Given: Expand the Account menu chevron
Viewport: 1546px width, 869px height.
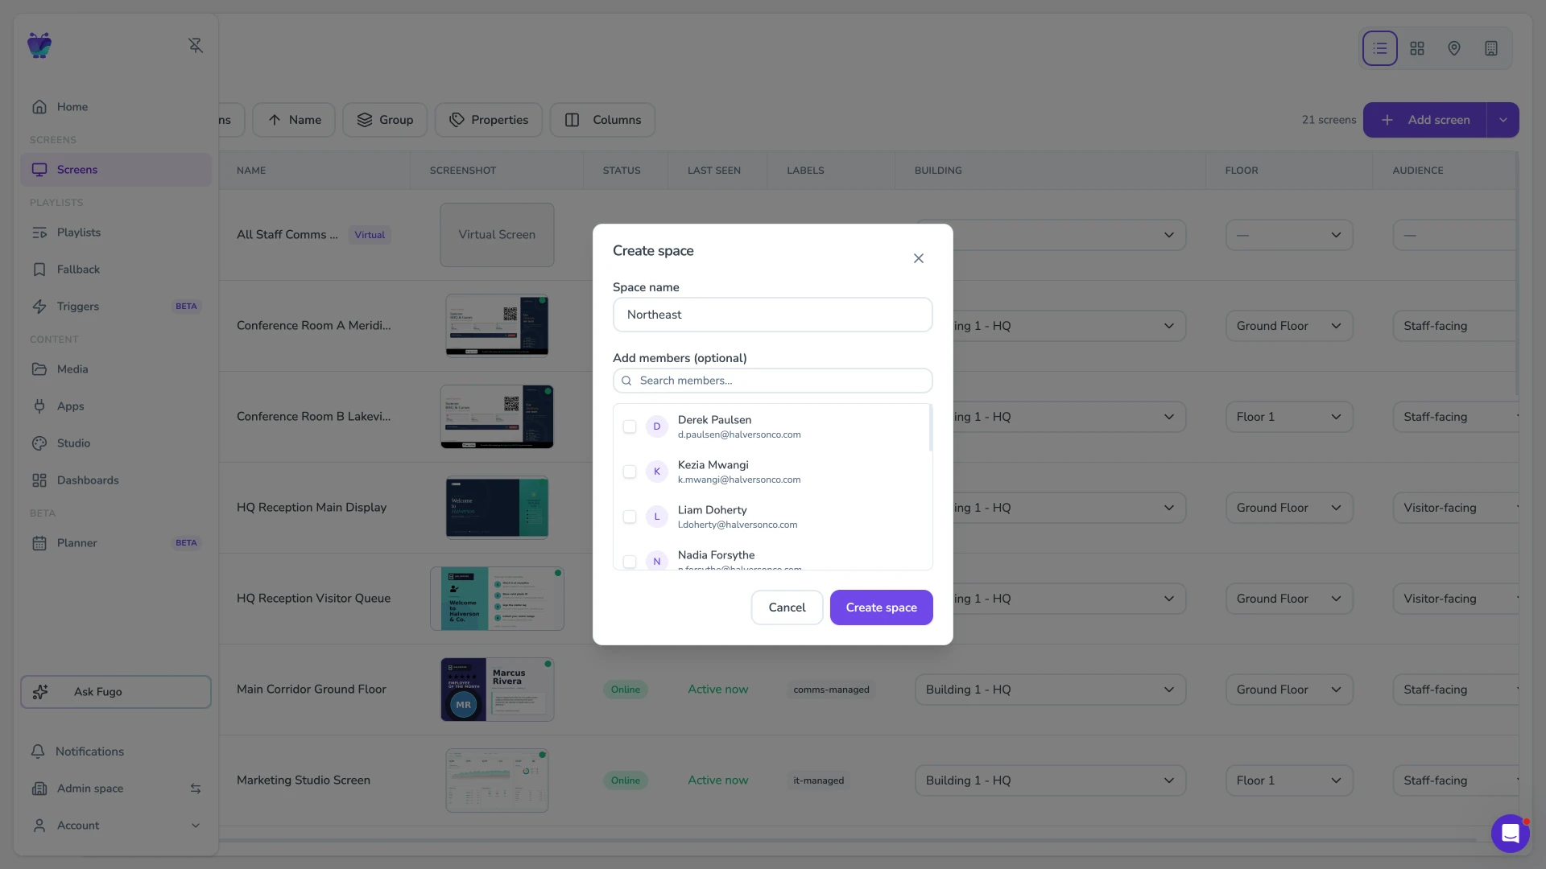Looking at the screenshot, I should (196, 826).
